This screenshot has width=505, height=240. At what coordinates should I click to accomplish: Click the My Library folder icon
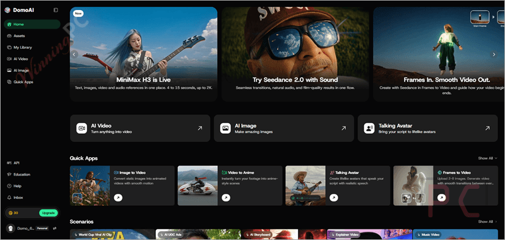(x=9, y=47)
